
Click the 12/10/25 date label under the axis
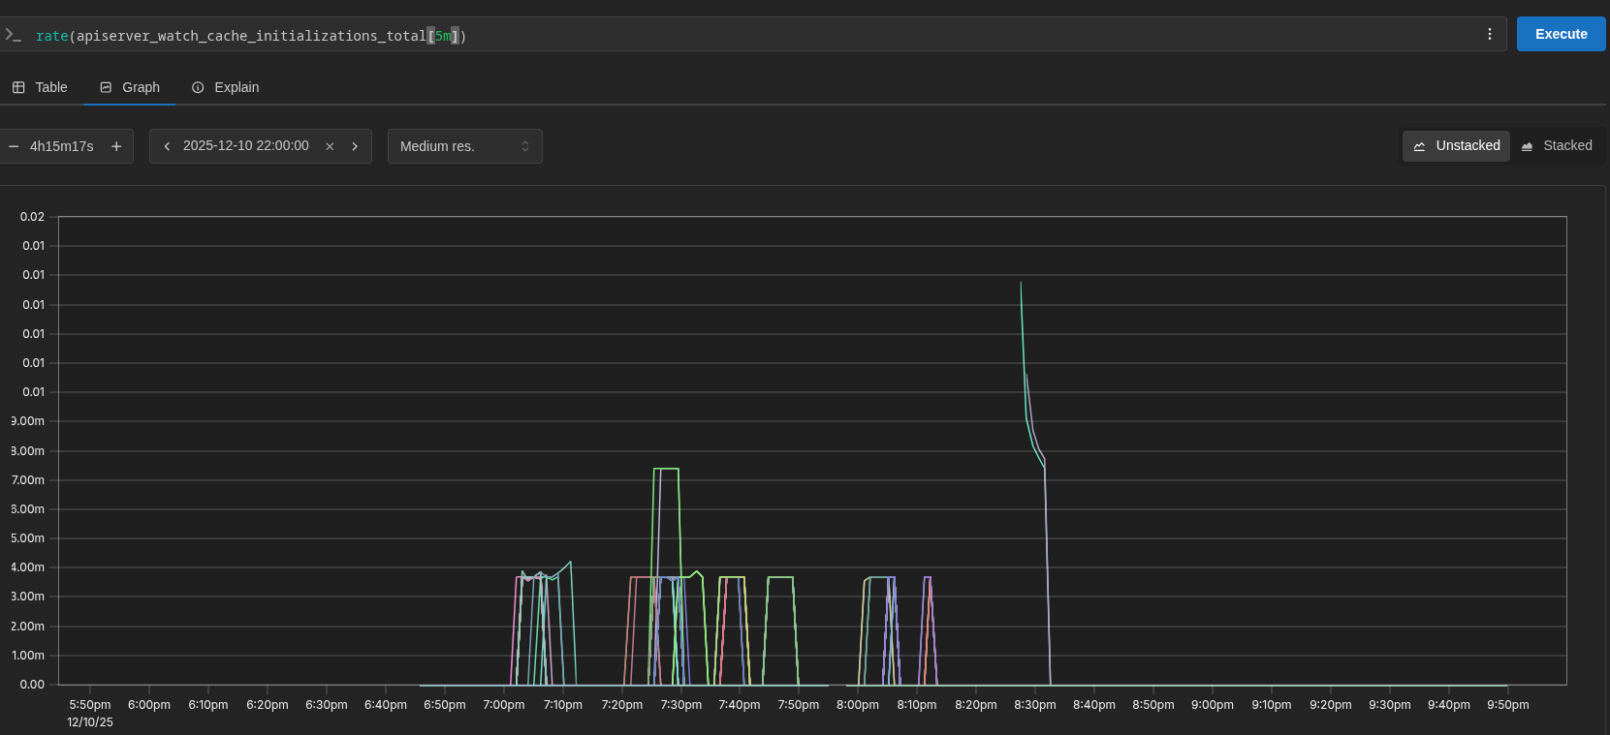coord(90,722)
